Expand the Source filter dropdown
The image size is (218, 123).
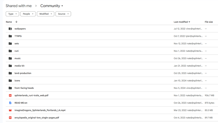tap(63, 14)
